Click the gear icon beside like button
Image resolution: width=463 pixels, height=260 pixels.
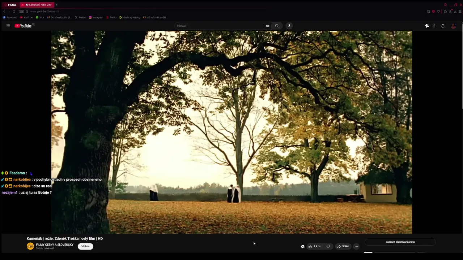pyautogui.click(x=303, y=246)
